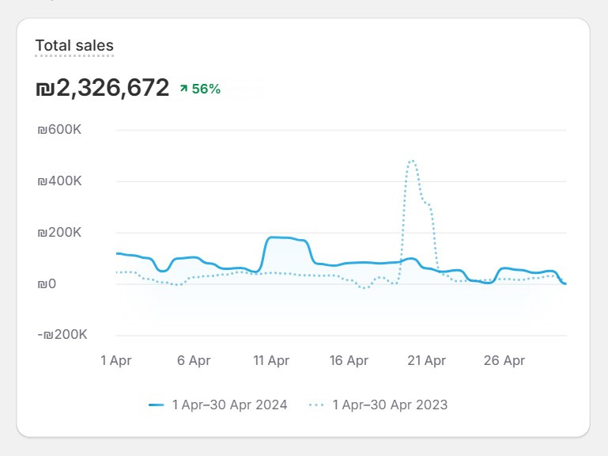Click the ₪200K y-axis label
608x456 pixels.
(x=59, y=233)
